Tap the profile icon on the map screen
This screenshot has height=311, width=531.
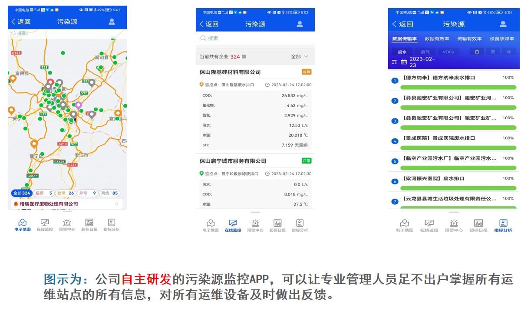click(x=112, y=22)
